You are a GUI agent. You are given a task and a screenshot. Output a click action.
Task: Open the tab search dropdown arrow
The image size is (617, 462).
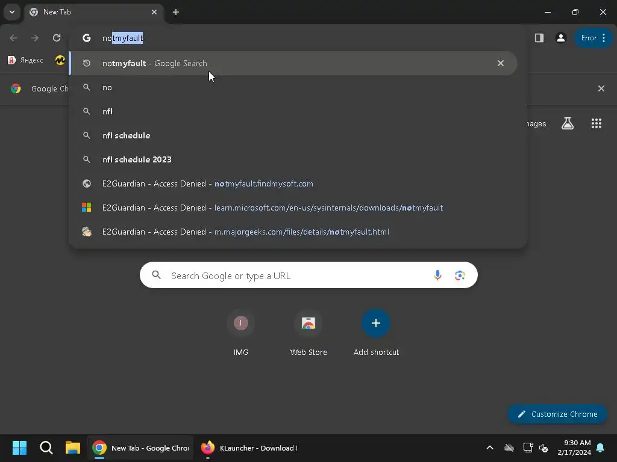pos(12,12)
